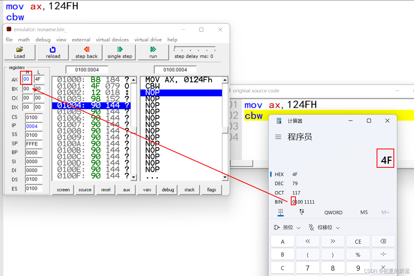This screenshot has width=414, height=276.
Task: Open the vars window button
Action: point(147,190)
